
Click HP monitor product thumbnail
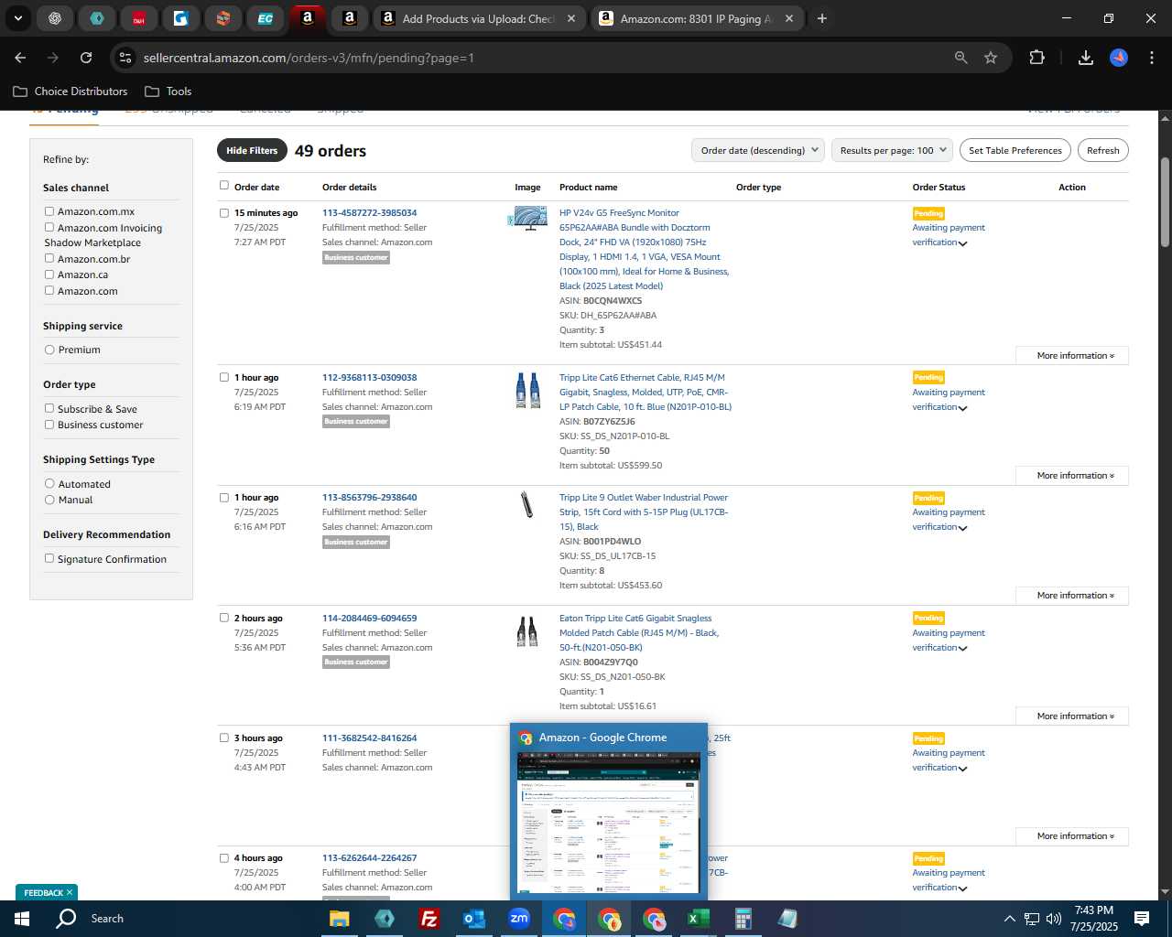[x=528, y=218]
